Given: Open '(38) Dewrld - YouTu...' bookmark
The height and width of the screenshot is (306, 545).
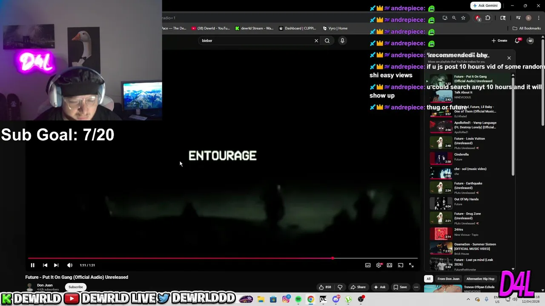Looking at the screenshot, I should pos(210,28).
